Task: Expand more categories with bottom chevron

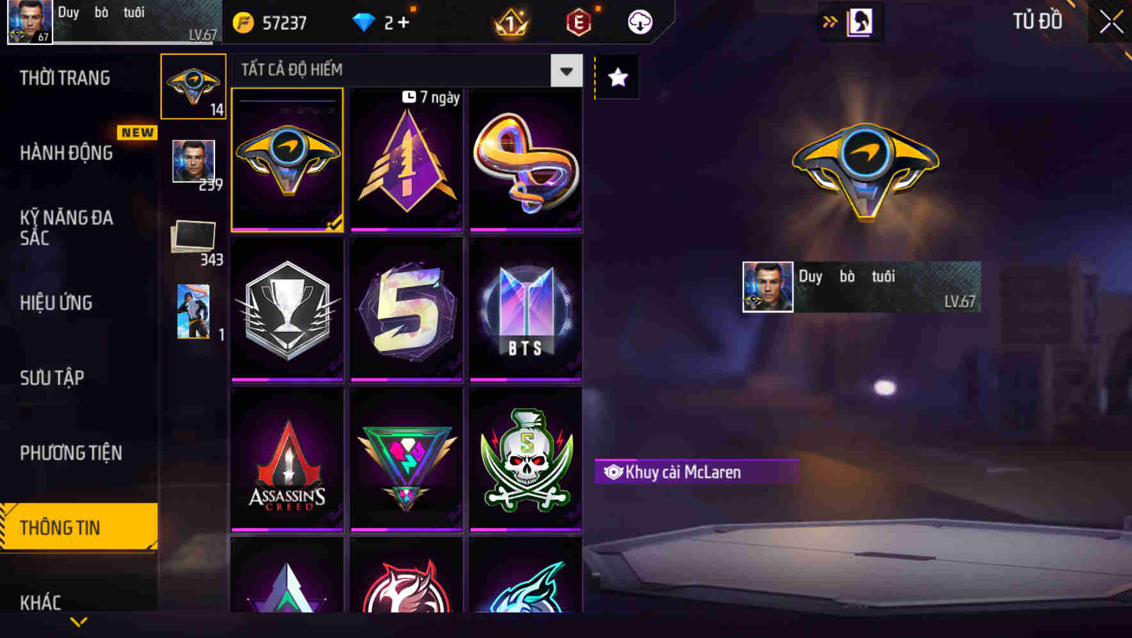Action: [x=79, y=622]
